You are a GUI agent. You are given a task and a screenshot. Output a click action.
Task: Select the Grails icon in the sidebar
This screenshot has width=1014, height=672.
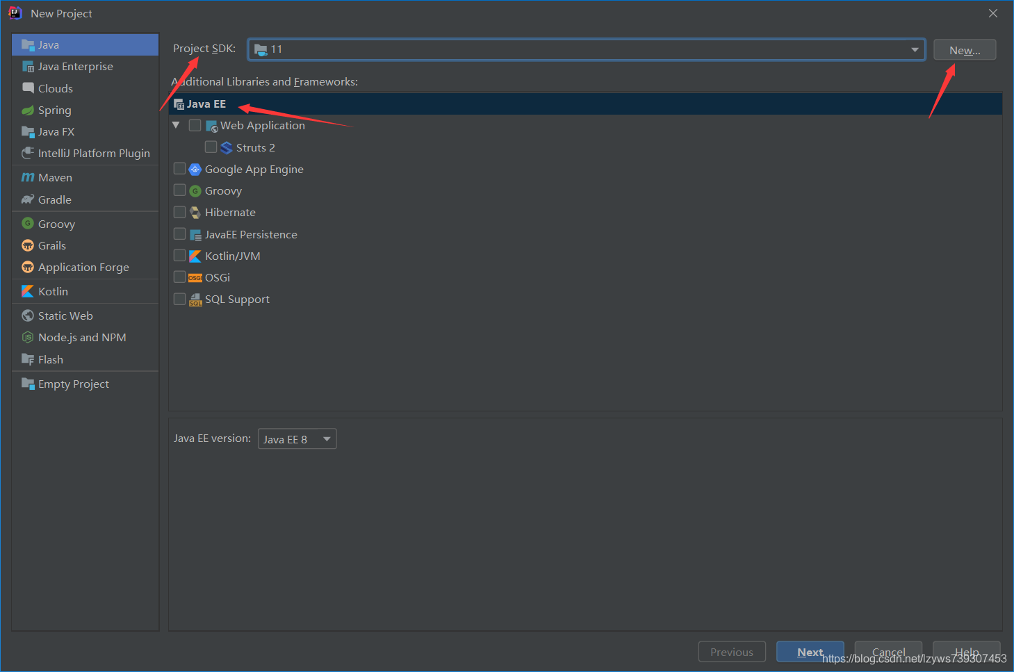click(x=28, y=245)
